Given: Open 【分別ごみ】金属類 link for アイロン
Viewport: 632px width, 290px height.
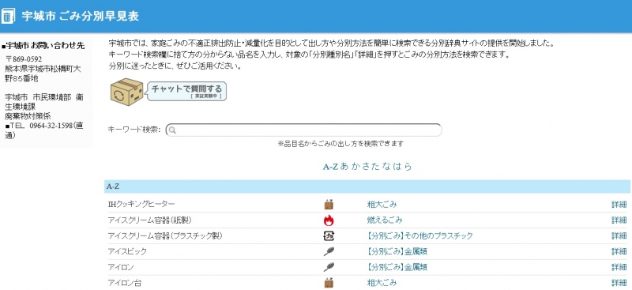Looking at the screenshot, I should tap(397, 267).
